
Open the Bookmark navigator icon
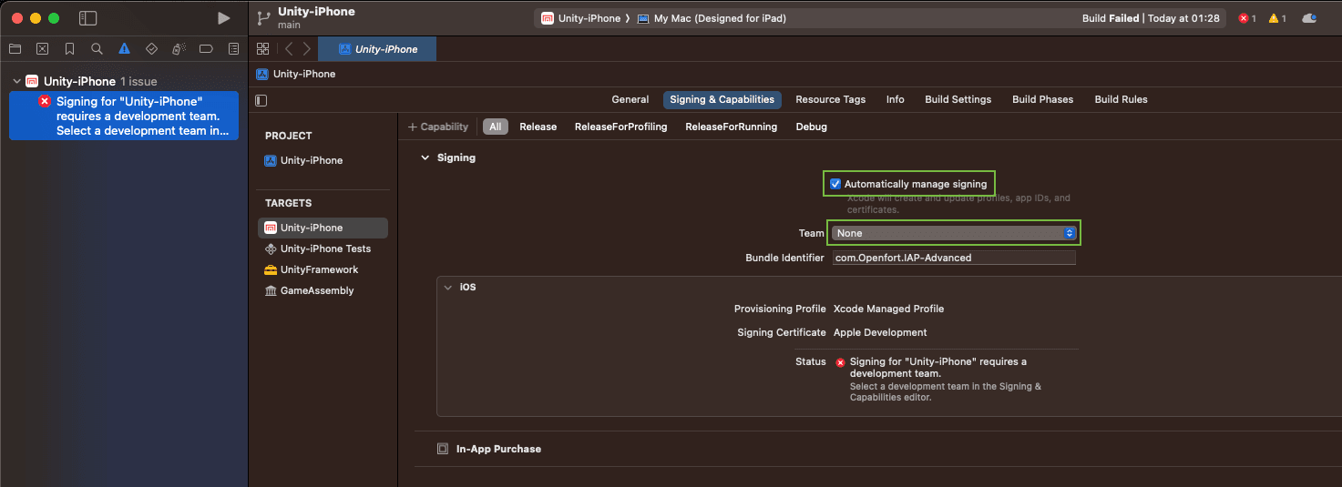coord(69,48)
